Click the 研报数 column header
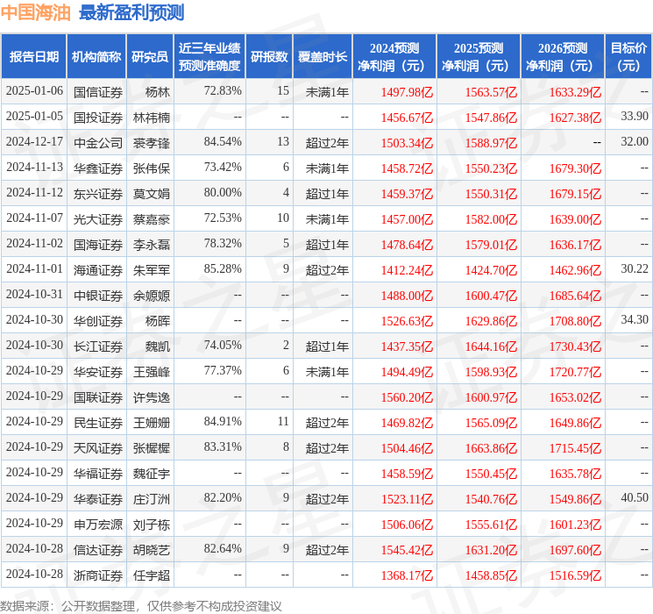Image resolution: width=653 pixels, height=614 pixels. pyautogui.click(x=269, y=57)
